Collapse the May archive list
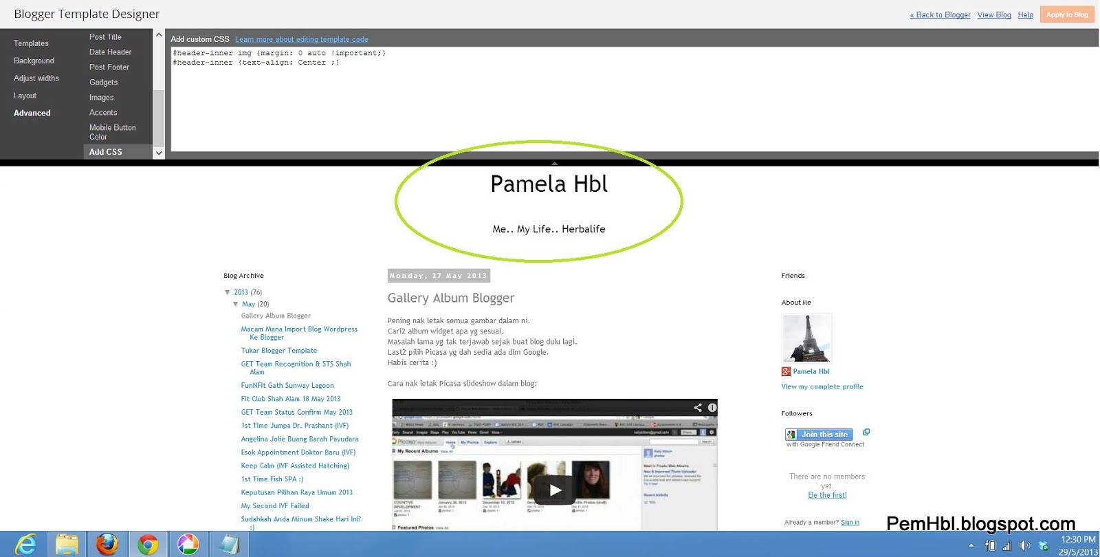Viewport: 1100px width, 557px height. (236, 304)
